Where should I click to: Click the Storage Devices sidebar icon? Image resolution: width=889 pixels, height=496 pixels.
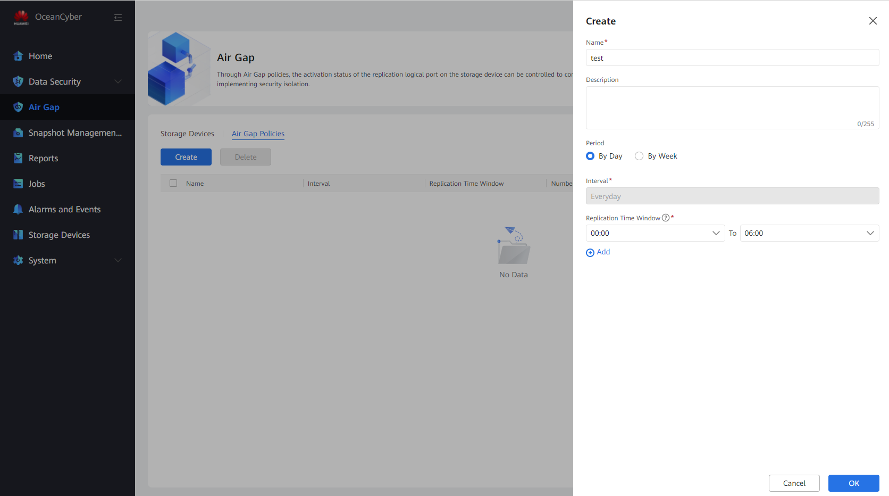coord(18,235)
